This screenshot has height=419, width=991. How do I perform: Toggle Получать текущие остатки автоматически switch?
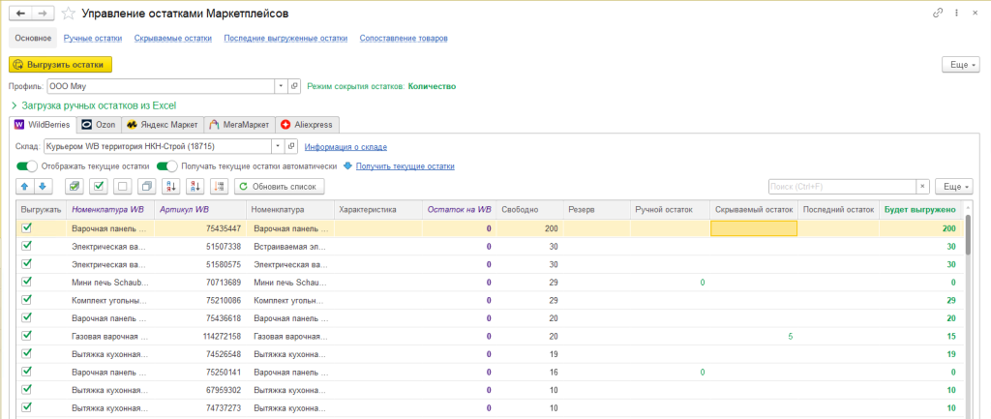[166, 166]
